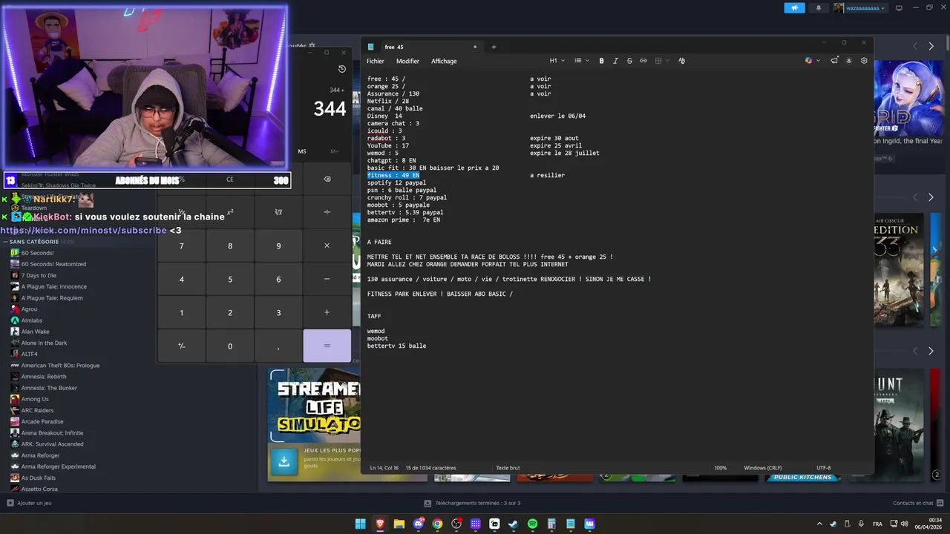Open Discord from taskbar
Viewport: 950px width, 534px height.
(x=418, y=524)
